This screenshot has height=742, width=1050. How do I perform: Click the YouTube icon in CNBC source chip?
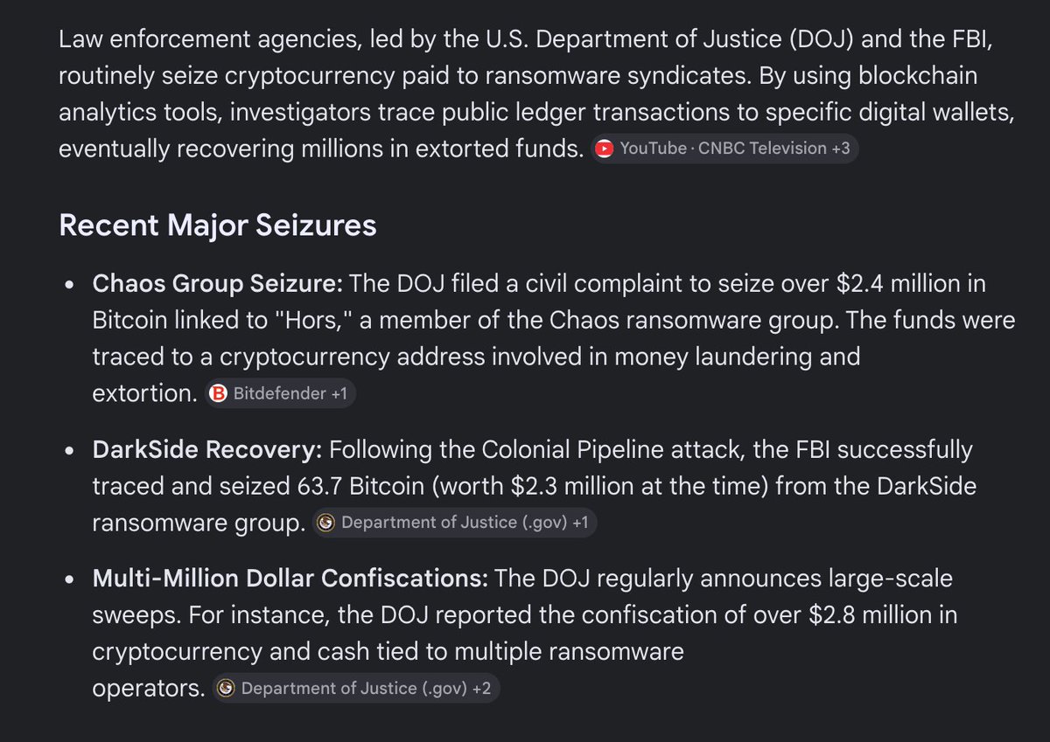coord(604,149)
